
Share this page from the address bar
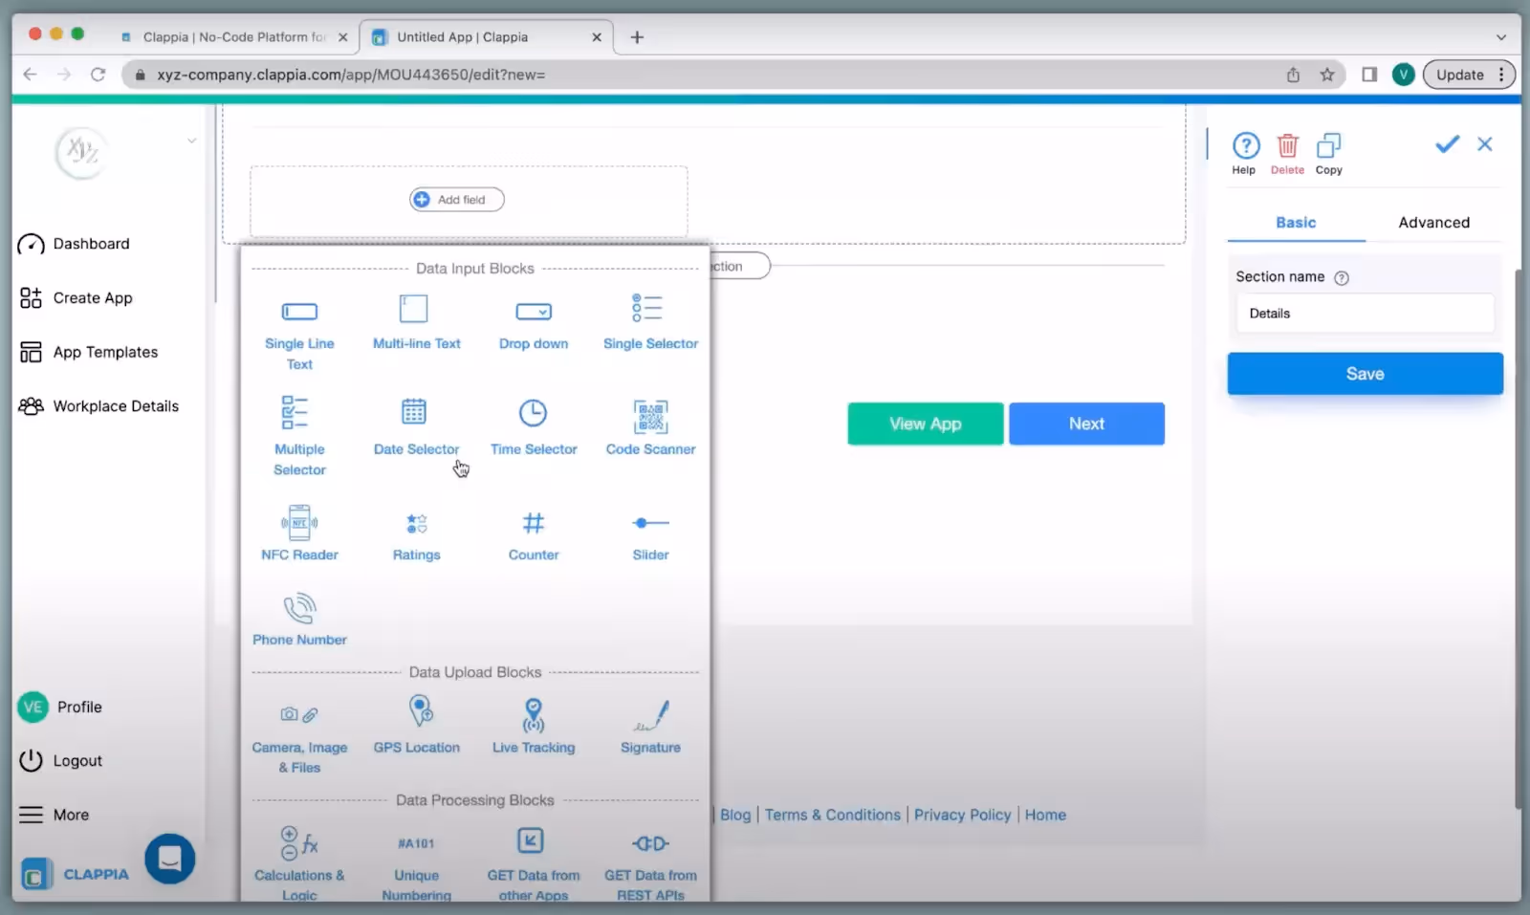(1293, 75)
